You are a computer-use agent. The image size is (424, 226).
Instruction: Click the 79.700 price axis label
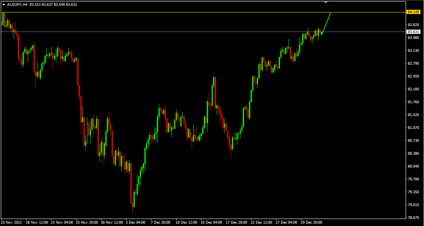pyautogui.click(x=413, y=179)
